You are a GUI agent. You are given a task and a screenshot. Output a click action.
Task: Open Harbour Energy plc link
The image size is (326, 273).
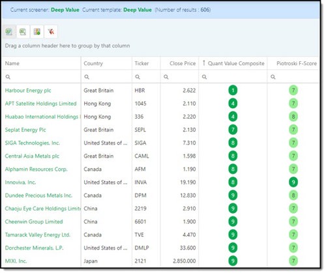click(x=28, y=91)
